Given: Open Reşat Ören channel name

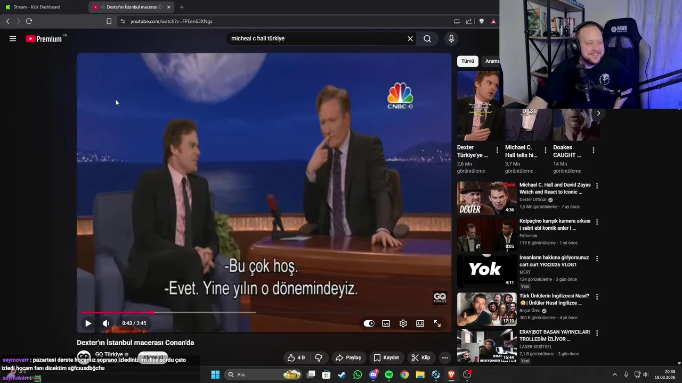Looking at the screenshot, I should coord(530,311).
